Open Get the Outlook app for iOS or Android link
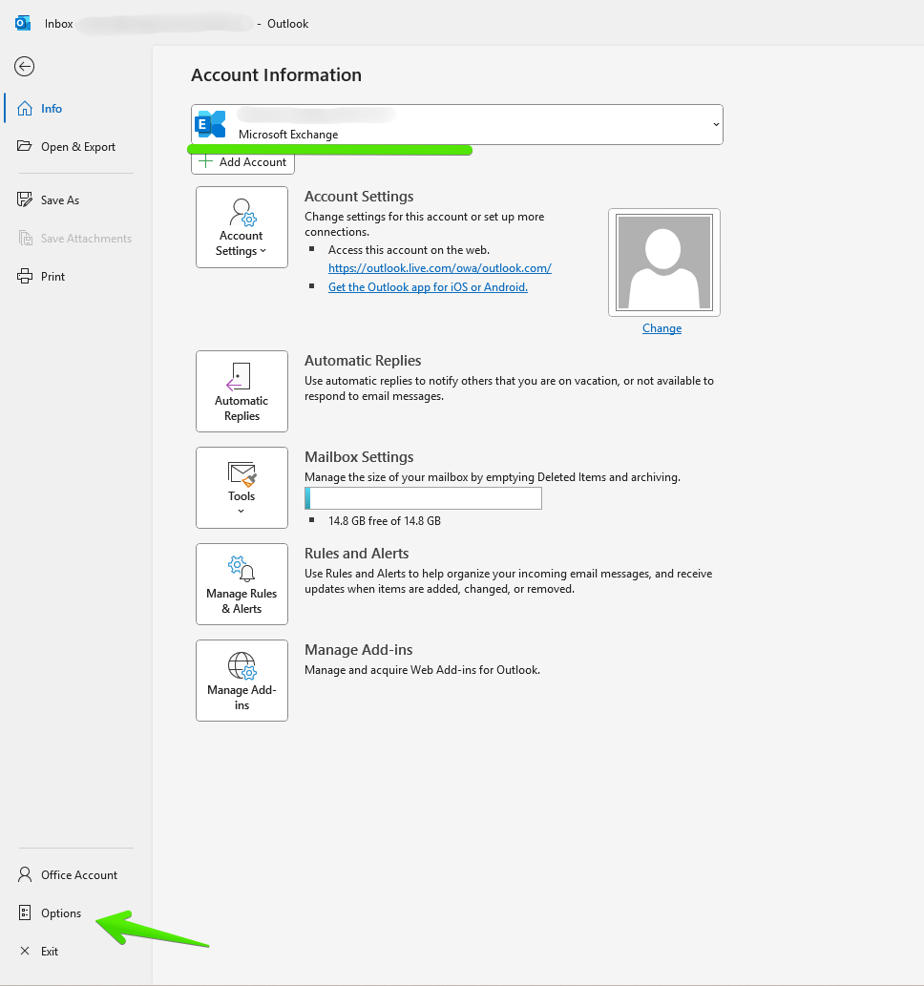Screen dimensions: 924x986 point(428,286)
